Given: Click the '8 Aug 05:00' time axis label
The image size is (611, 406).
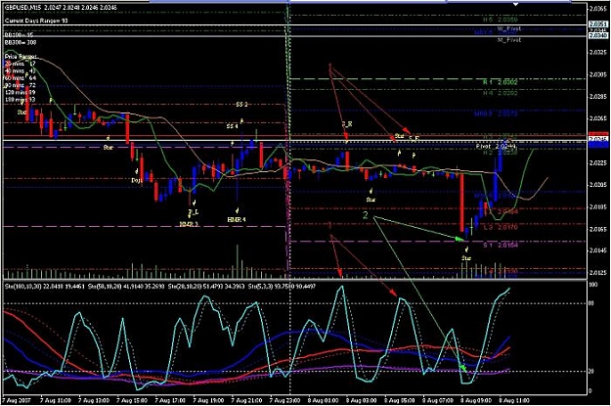Looking at the screenshot, I should pos(400,400).
